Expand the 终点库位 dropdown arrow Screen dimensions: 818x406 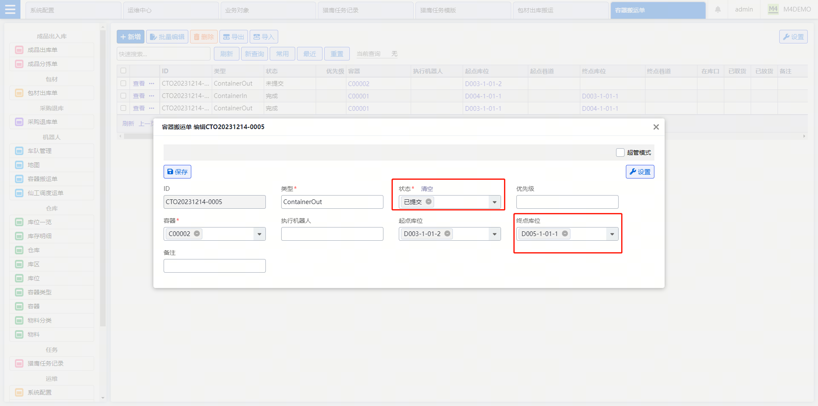612,234
